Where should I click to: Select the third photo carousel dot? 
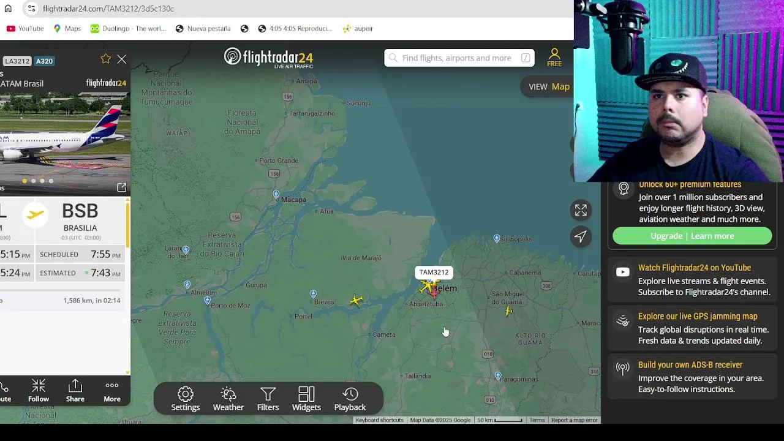42,181
